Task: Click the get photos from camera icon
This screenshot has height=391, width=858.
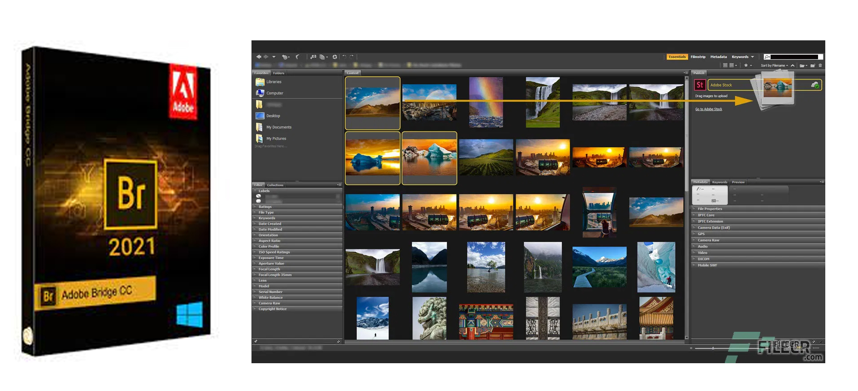Action: click(313, 57)
